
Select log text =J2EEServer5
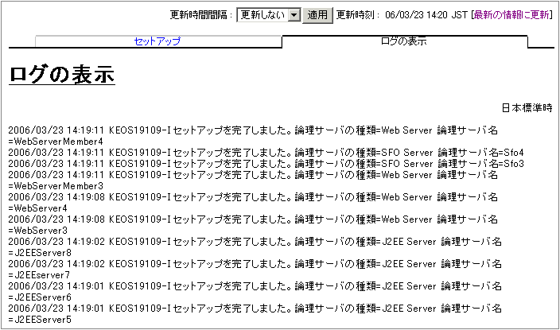pos(40,319)
